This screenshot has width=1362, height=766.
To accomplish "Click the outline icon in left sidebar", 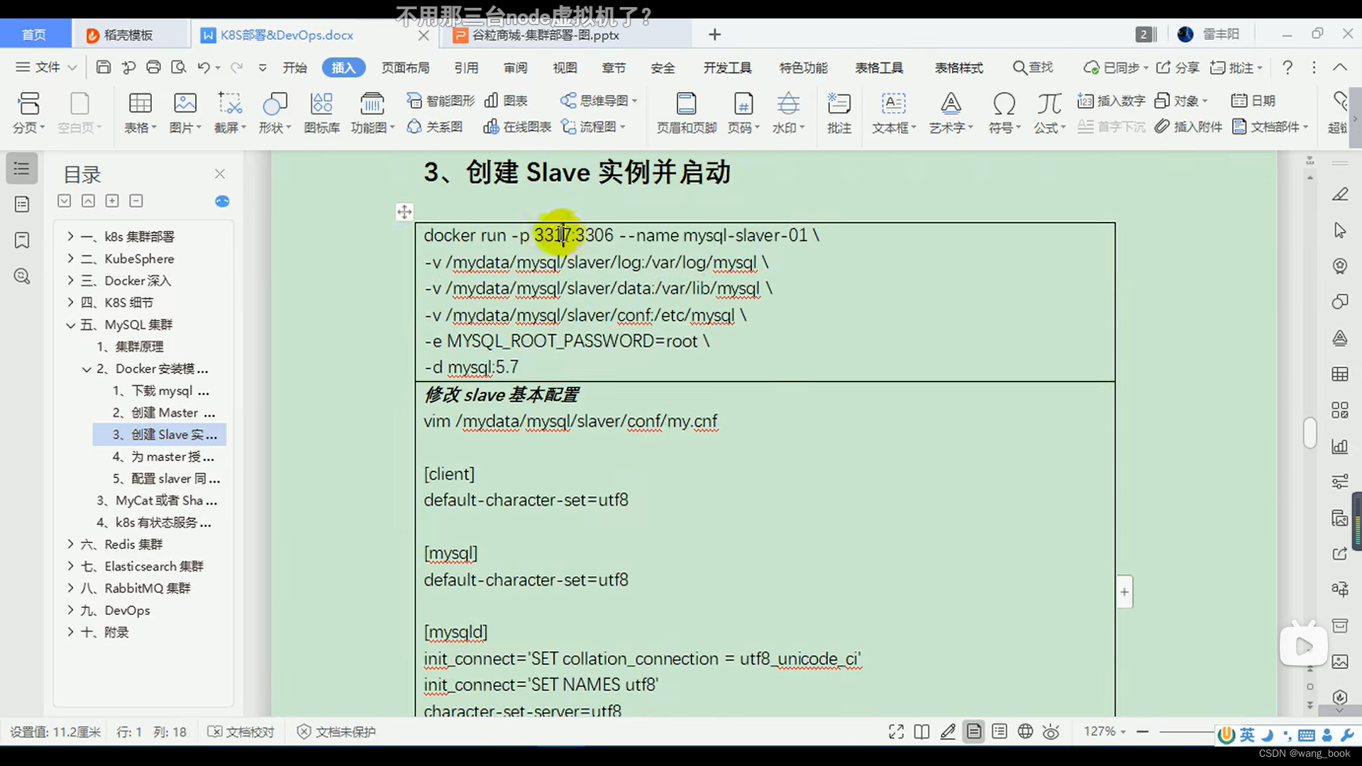I will (x=22, y=169).
